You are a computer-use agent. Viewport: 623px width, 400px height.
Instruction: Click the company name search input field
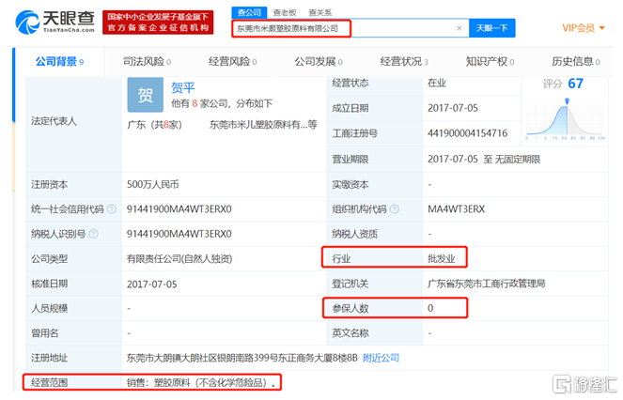point(350,28)
